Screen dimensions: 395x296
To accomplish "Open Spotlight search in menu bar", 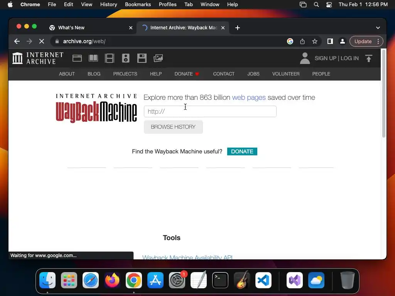I will click(316, 5).
